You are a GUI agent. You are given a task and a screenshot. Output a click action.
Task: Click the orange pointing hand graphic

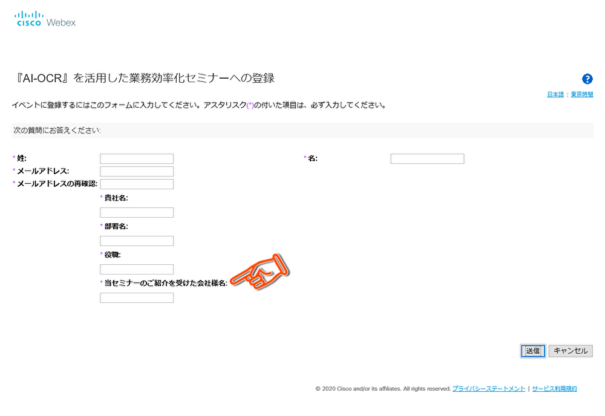263,273
